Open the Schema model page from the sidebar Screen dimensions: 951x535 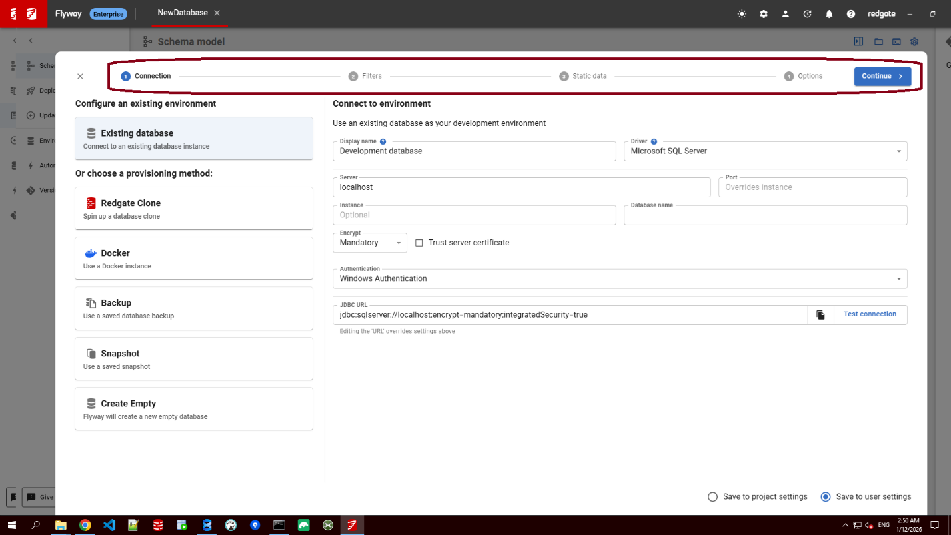pyautogui.click(x=29, y=65)
